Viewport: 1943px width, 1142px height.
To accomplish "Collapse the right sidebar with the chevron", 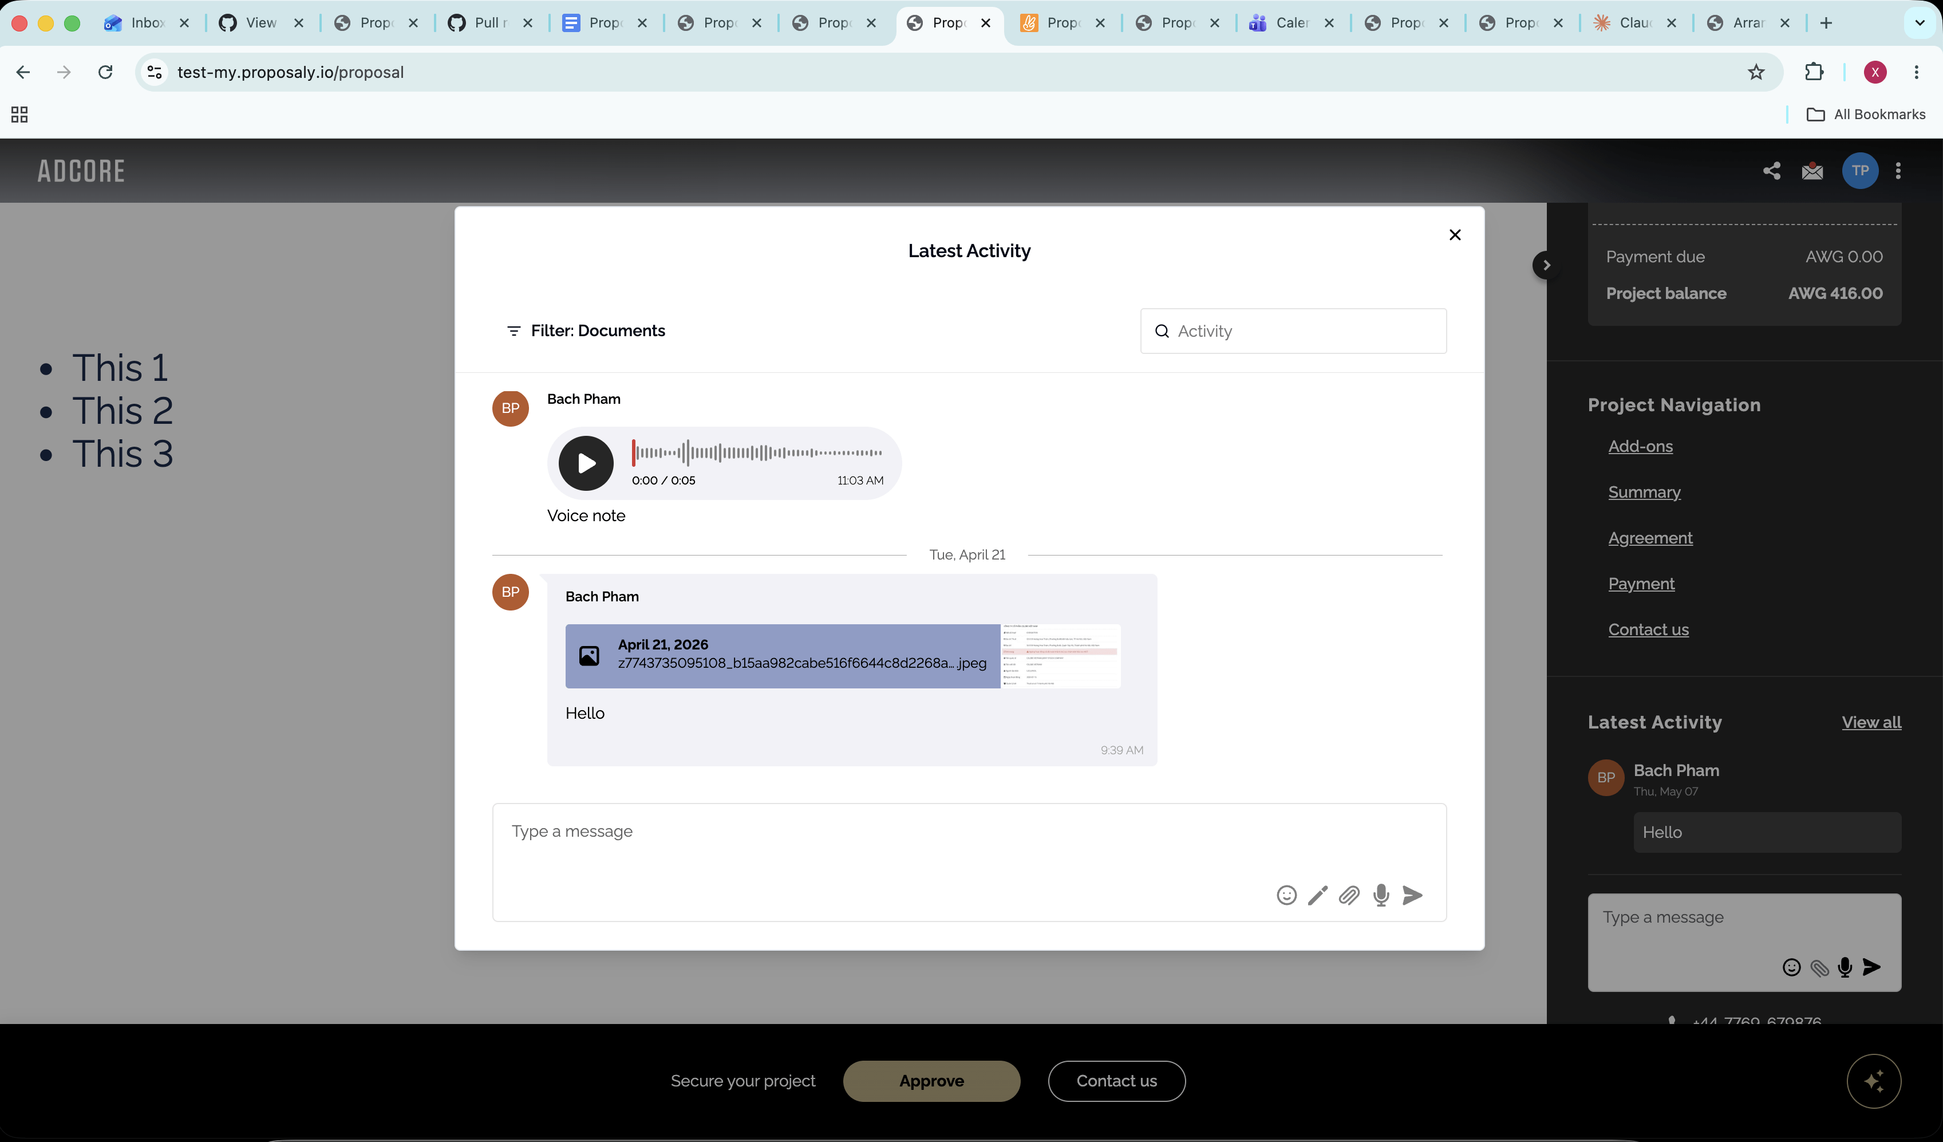I will [1546, 265].
